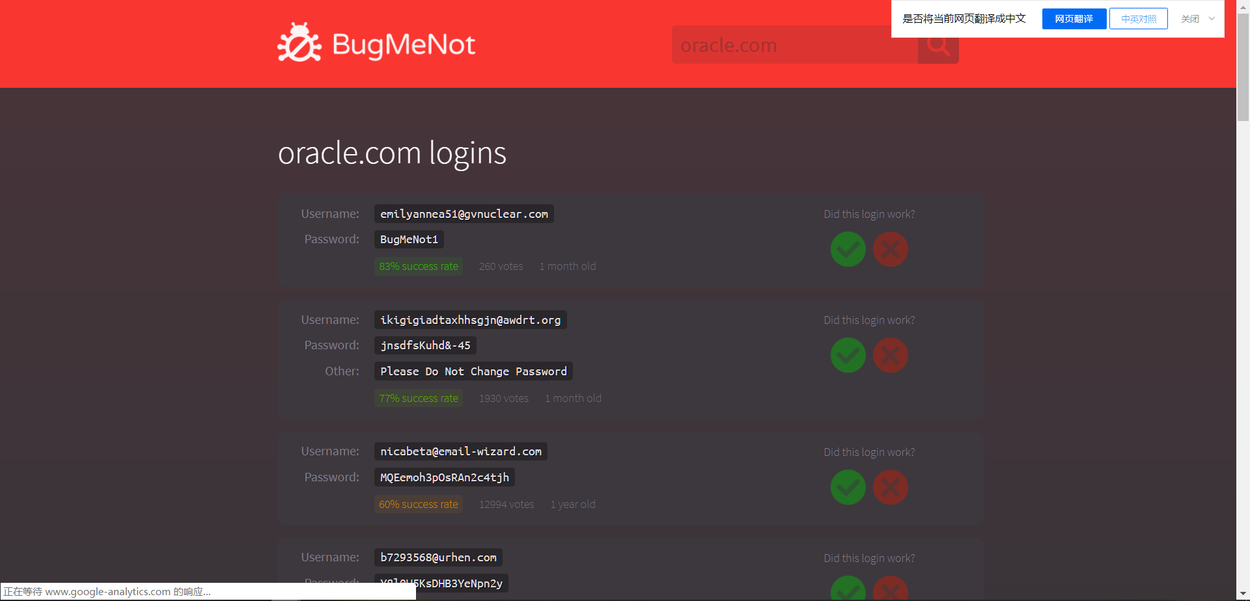Click the page vertical scrollbar thumb
Image resolution: width=1250 pixels, height=601 pixels.
1243,68
